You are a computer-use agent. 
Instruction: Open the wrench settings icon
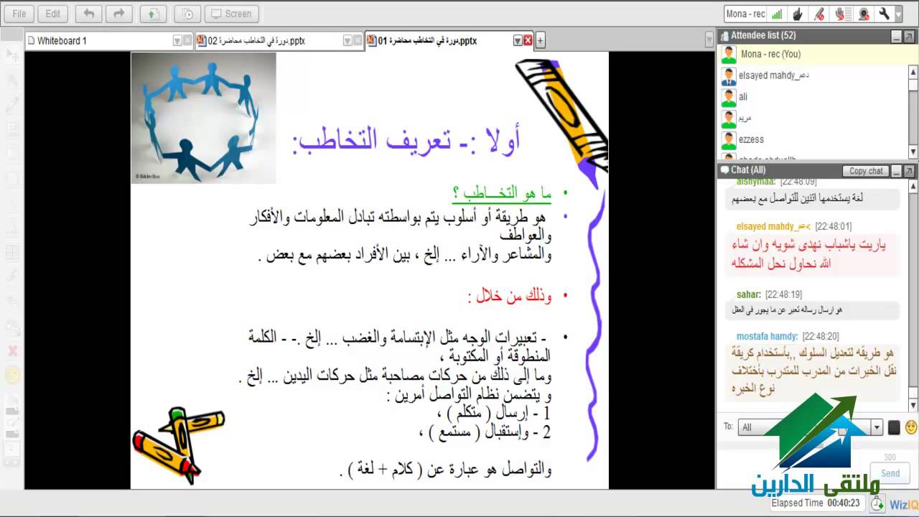click(884, 14)
